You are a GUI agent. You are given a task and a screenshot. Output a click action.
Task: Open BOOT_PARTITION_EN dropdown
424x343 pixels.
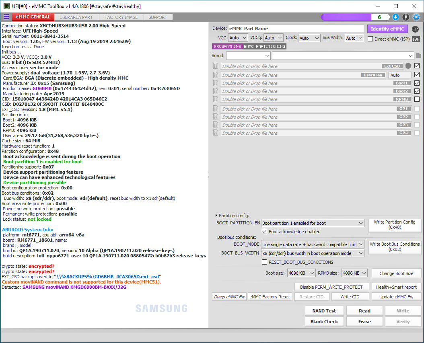point(313,223)
